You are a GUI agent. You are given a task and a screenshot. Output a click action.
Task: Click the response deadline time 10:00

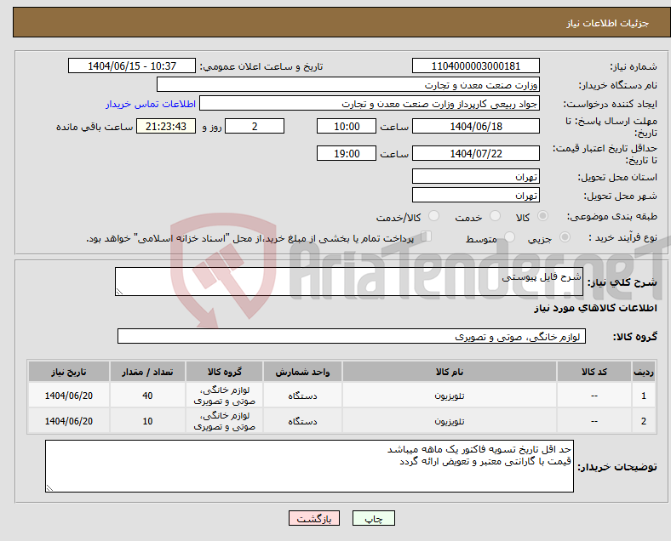pyautogui.click(x=347, y=126)
